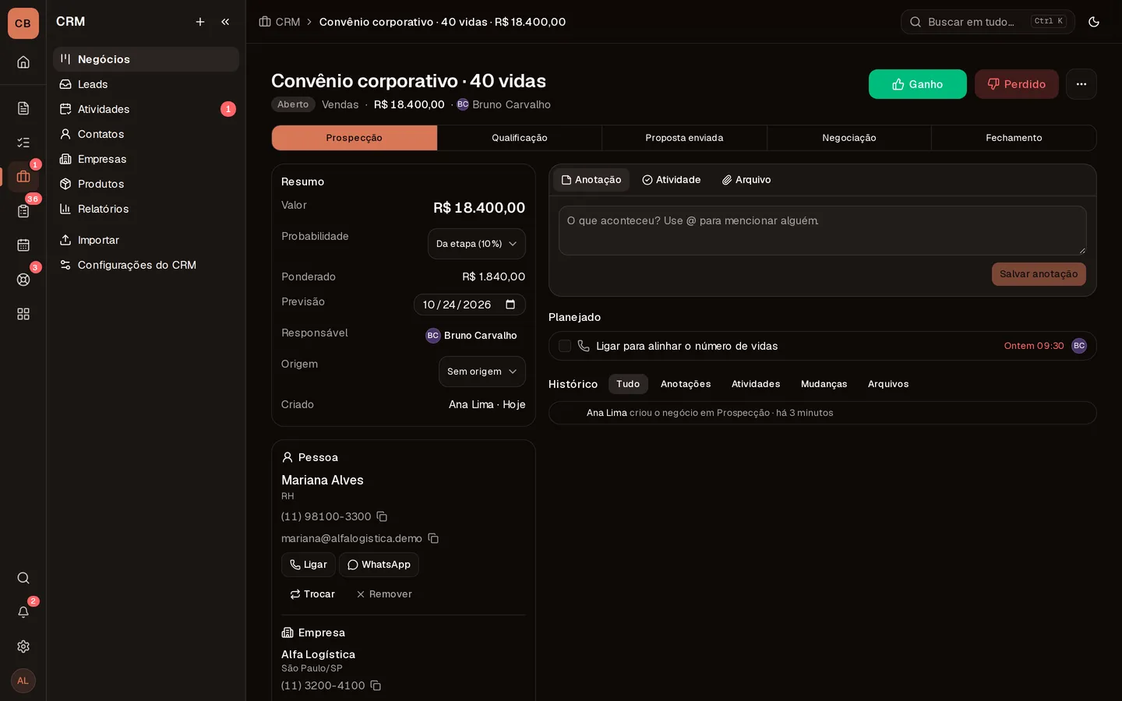Image resolution: width=1122 pixels, height=701 pixels.
Task: Copy Mariana's phone number (11) 98100-3300
Action: click(382, 516)
